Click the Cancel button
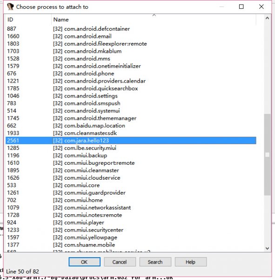The width and height of the screenshot is (275, 280). (x=120, y=262)
